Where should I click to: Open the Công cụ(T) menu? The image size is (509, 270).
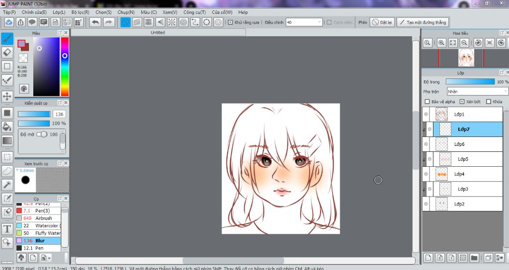[x=194, y=12]
